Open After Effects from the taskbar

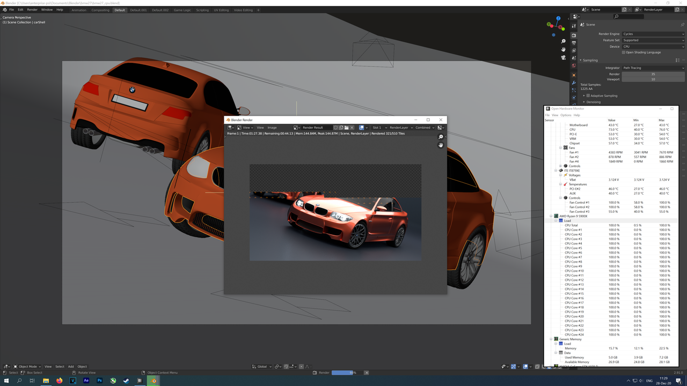click(86, 381)
